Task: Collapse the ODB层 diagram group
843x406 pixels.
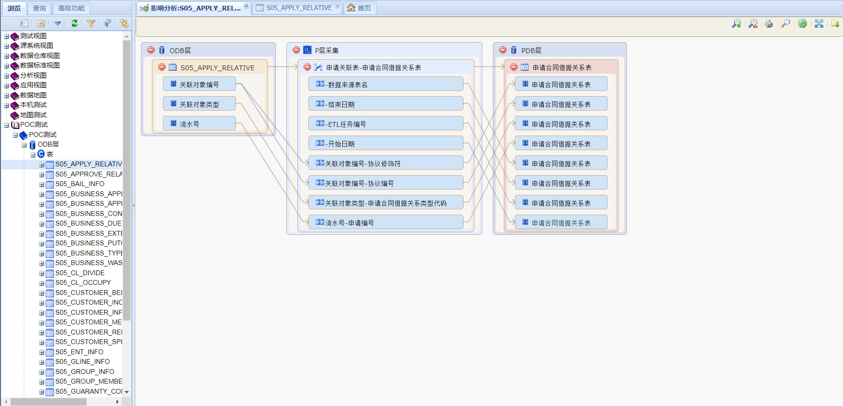Action: [151, 50]
